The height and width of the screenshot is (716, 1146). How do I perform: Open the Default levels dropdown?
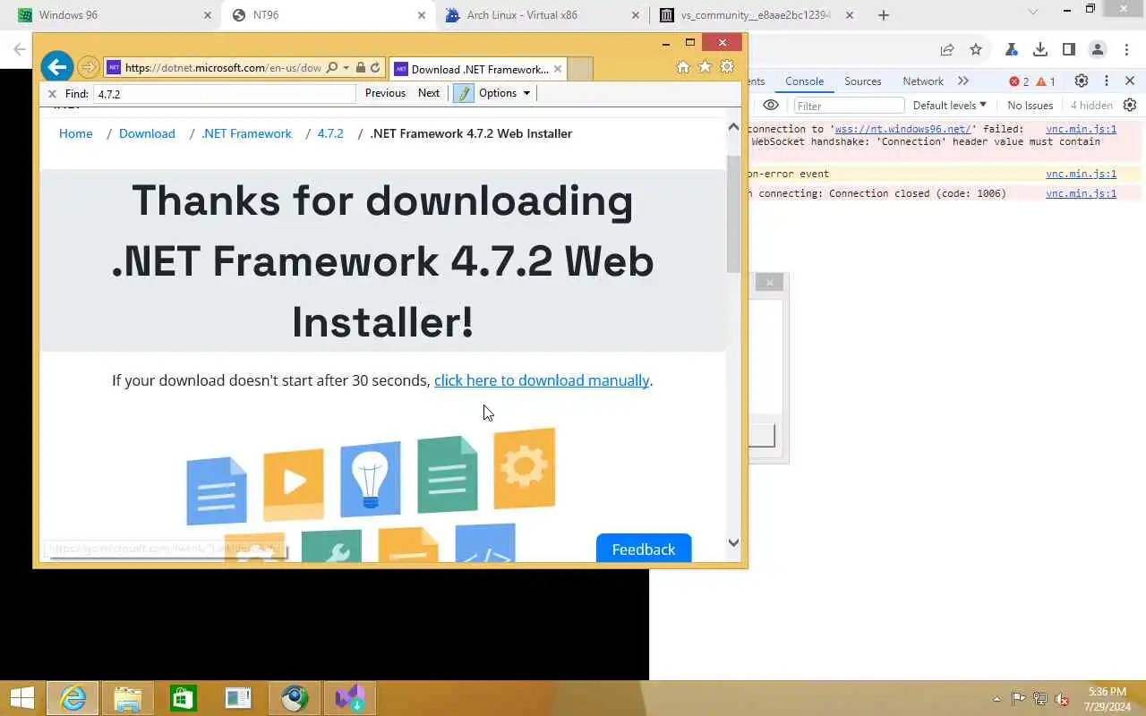click(949, 105)
